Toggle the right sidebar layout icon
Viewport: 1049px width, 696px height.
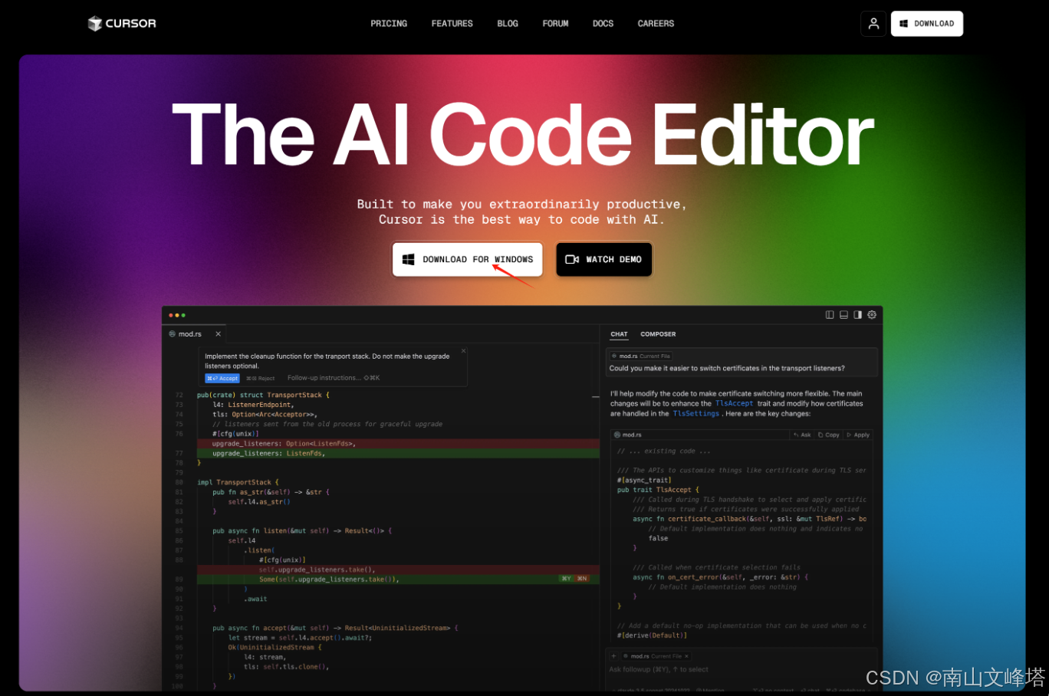coord(857,315)
